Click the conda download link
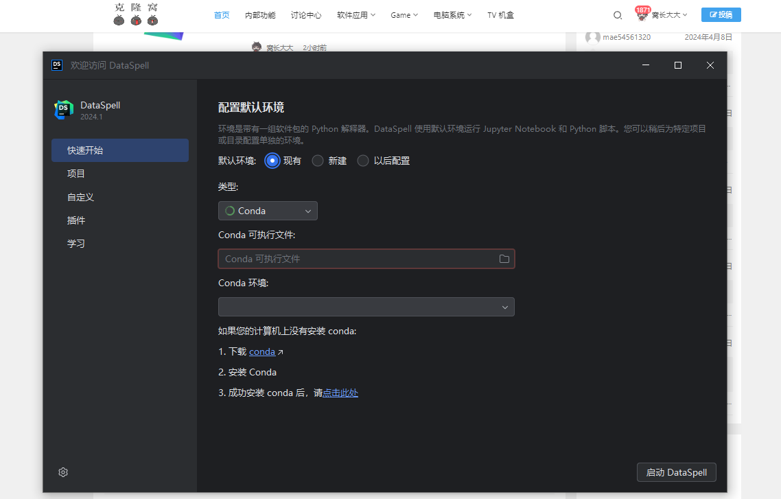This screenshot has height=499, width=781. [x=262, y=351]
